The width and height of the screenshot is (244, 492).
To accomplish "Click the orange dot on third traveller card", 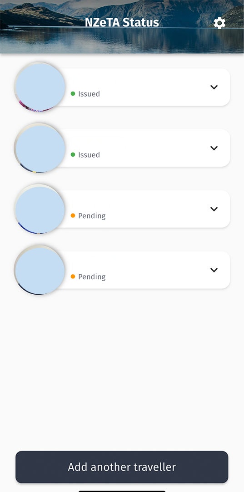I will pyautogui.click(x=73, y=215).
